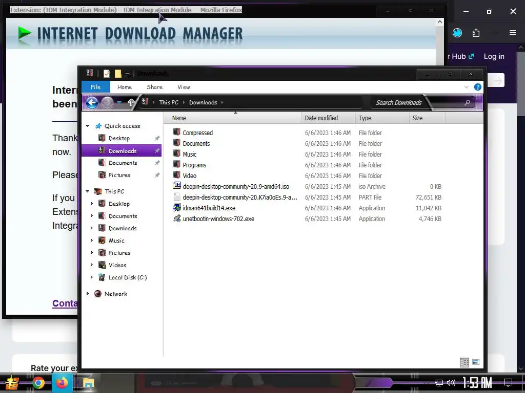Open the Share ribbon tab

click(154, 87)
